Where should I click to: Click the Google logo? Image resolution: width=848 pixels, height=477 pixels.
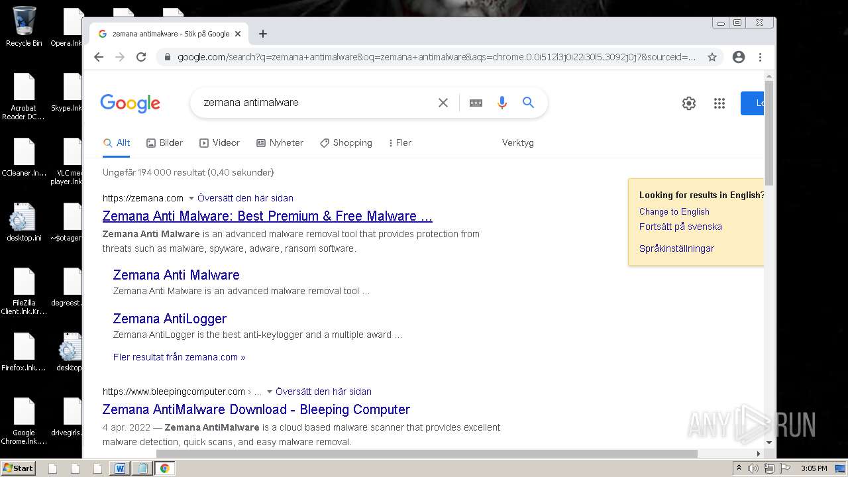click(x=131, y=103)
